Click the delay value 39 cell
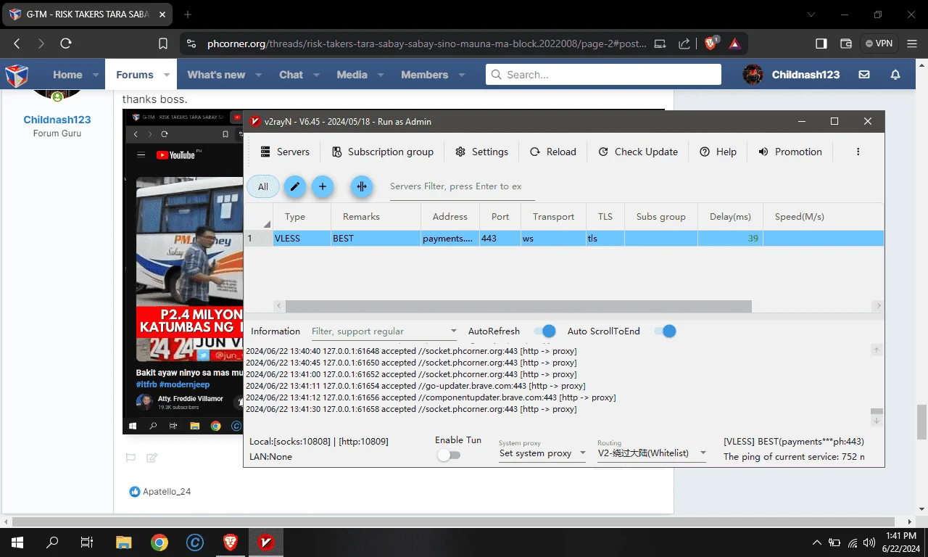The height and width of the screenshot is (557, 928). click(x=730, y=238)
